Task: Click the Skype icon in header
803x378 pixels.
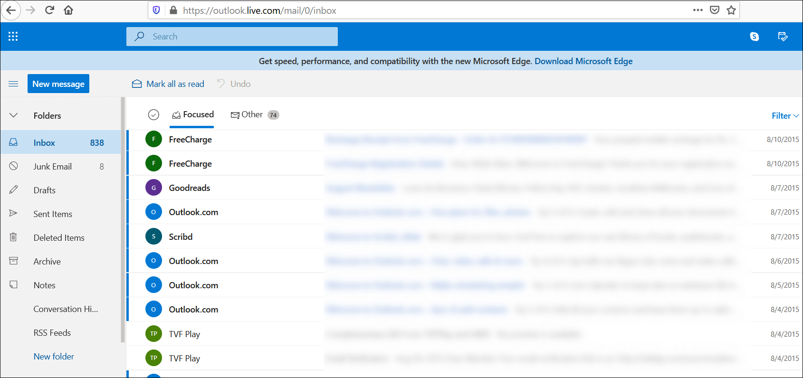Action: [x=754, y=37]
